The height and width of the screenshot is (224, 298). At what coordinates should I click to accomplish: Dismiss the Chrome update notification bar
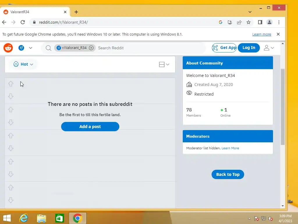click(278, 34)
